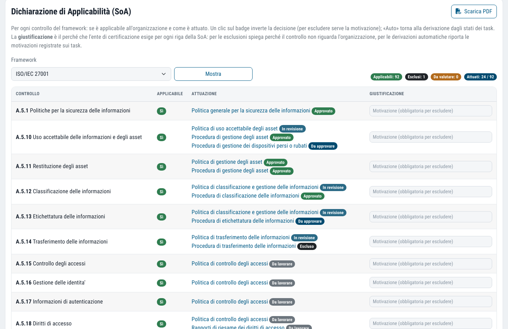Click the 'Escluso' status badge in A.5.14

click(x=307, y=246)
